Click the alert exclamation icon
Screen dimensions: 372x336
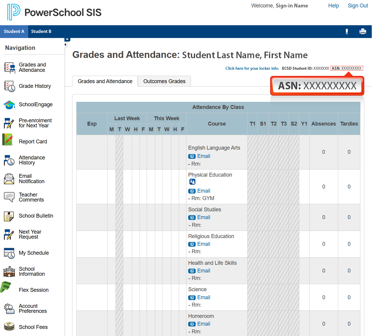(347, 31)
